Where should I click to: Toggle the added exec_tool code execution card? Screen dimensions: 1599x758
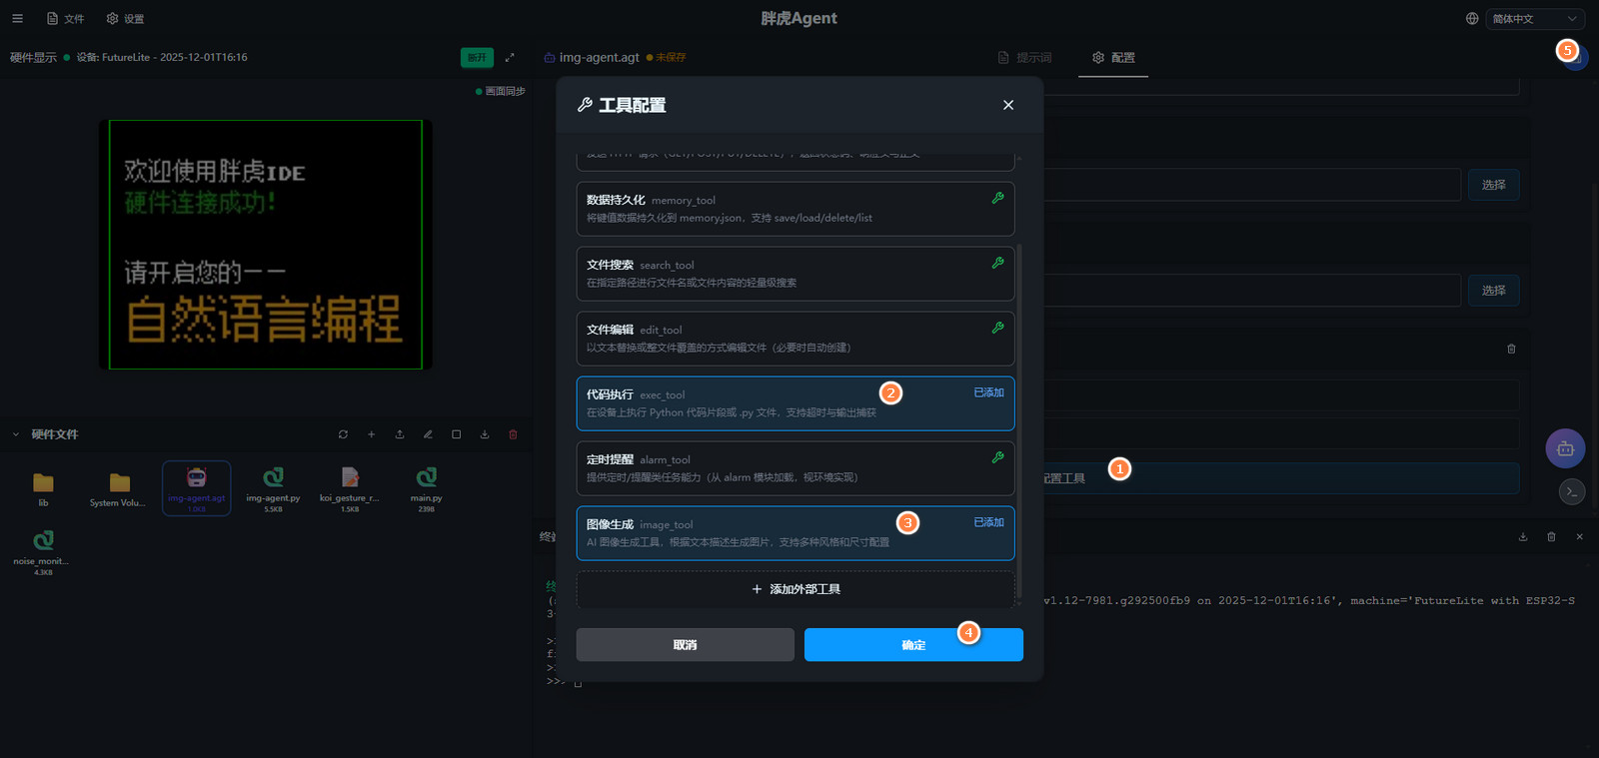795,403
